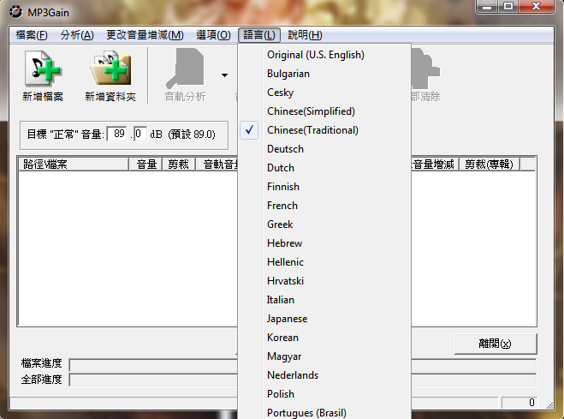
Task: Click the 路徑\檔案 column header
Action: pyautogui.click(x=74, y=165)
